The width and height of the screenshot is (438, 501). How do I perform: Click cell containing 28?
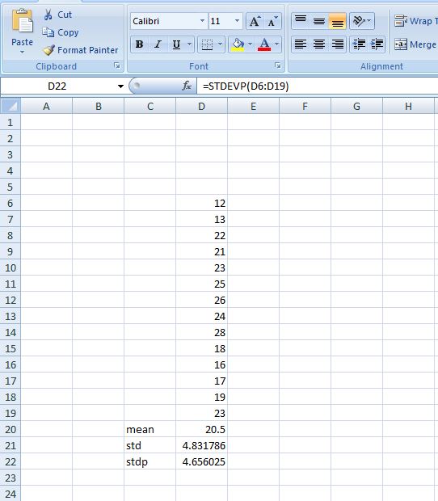[x=201, y=332]
